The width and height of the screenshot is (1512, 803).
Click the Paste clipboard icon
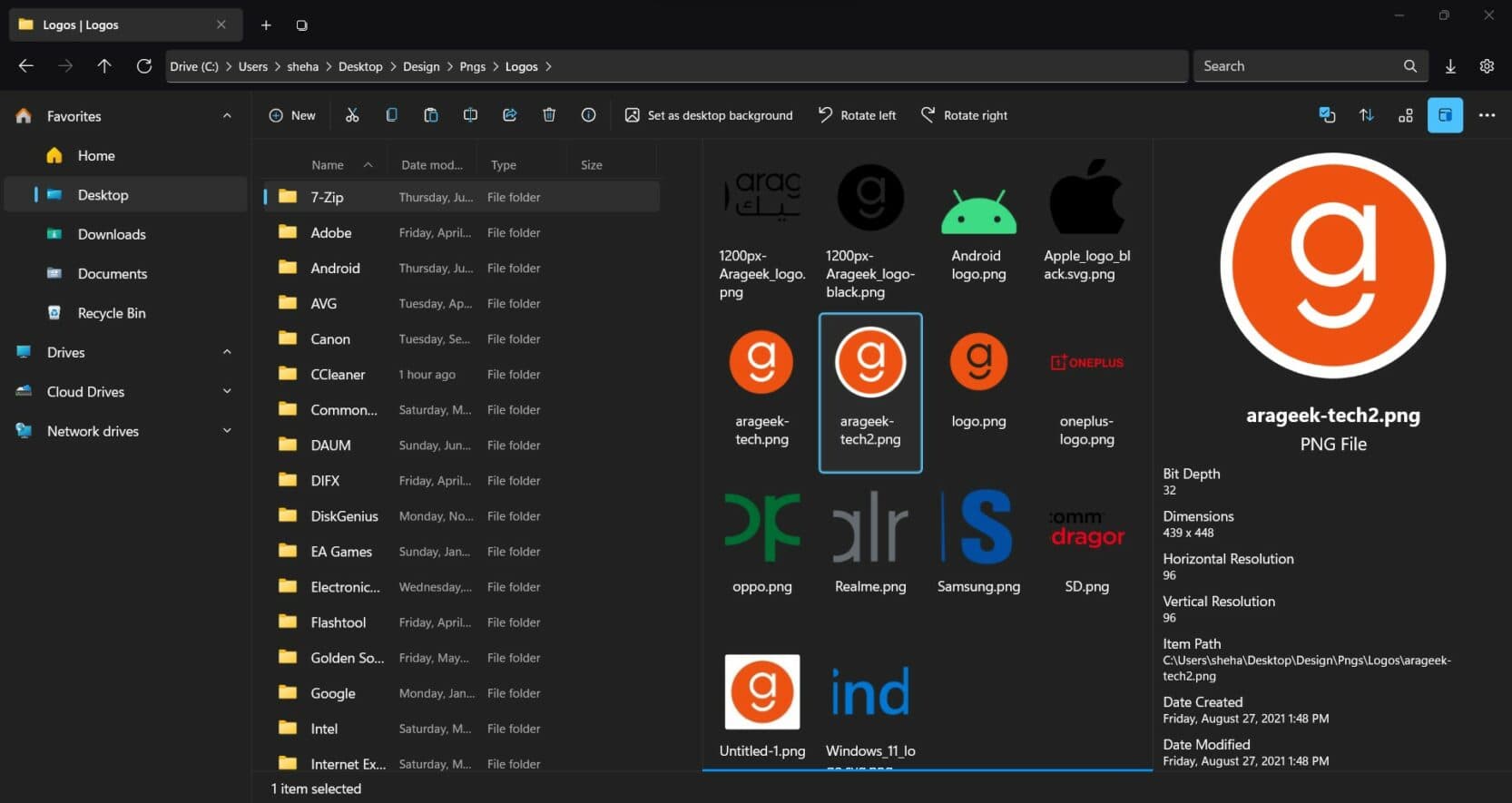tap(431, 115)
